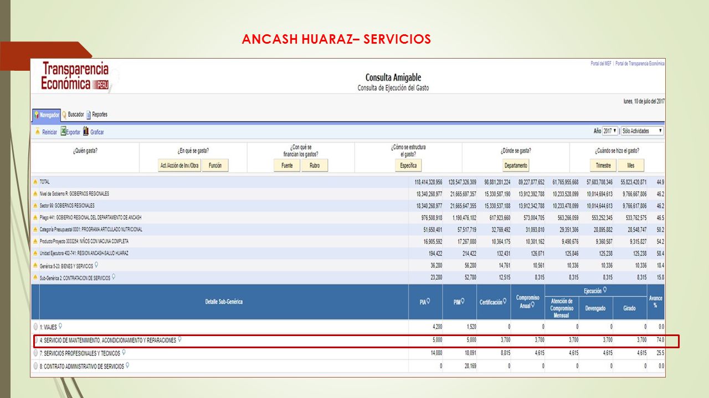Screen dimensions: 709x398
Task: Click the Específica button
Action: tap(408, 165)
